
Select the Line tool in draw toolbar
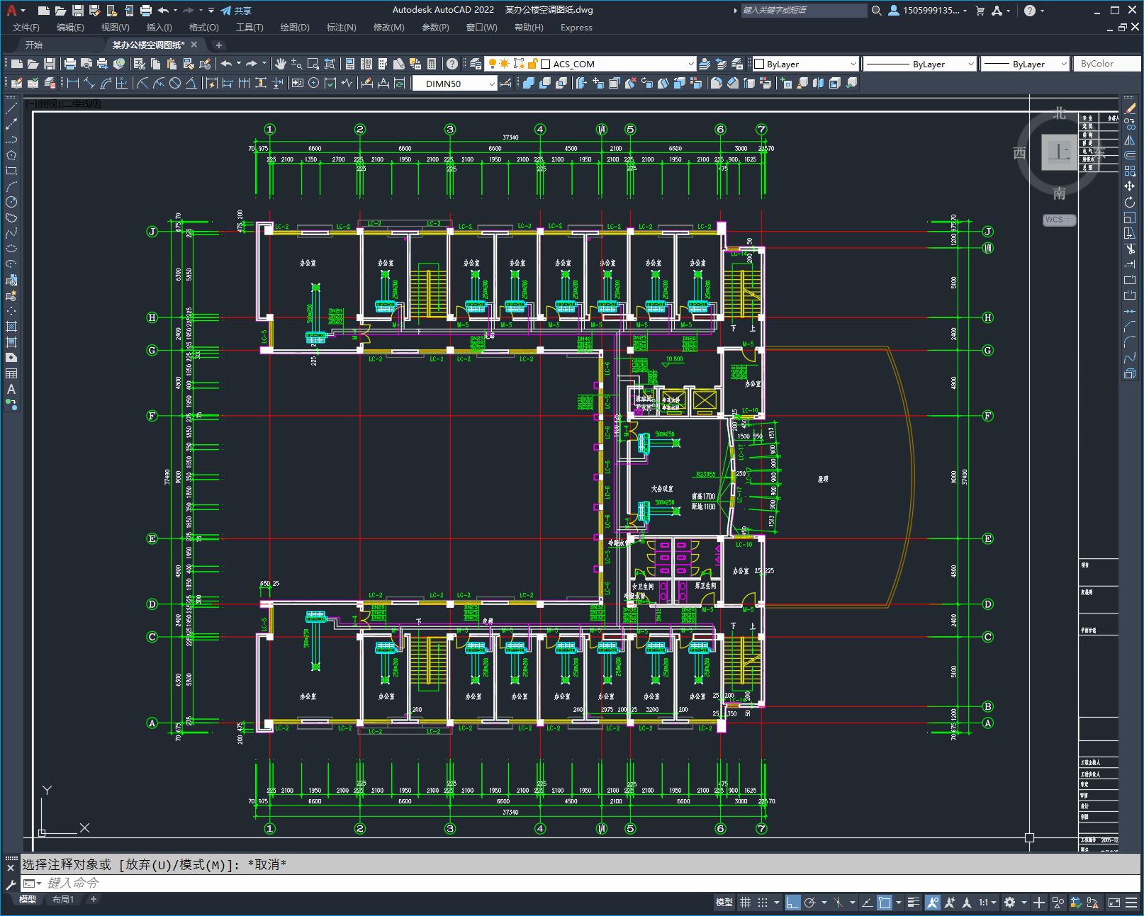[x=11, y=108]
